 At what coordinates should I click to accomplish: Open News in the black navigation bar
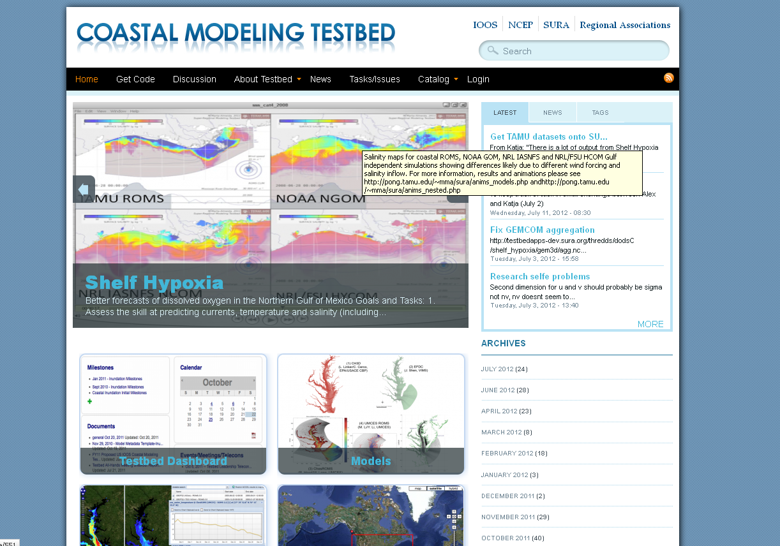tap(320, 79)
